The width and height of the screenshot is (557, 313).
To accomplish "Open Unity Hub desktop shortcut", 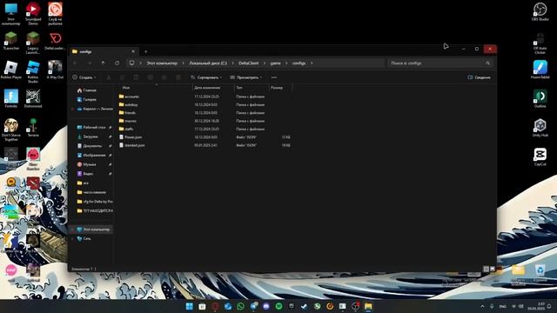I will pos(540,128).
